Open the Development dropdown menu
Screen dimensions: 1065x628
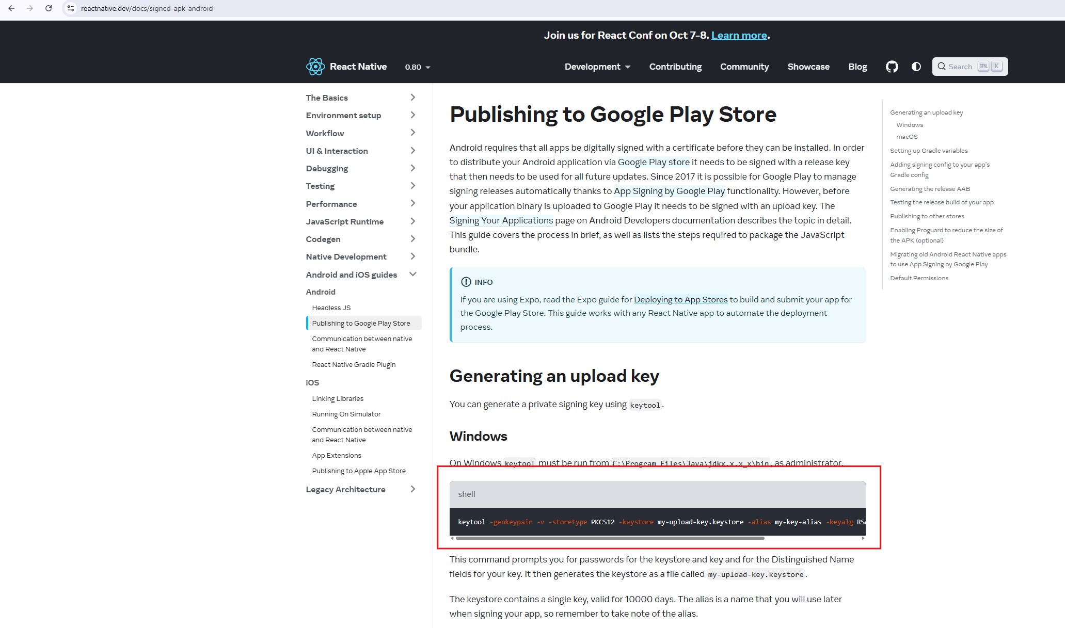pyautogui.click(x=597, y=67)
